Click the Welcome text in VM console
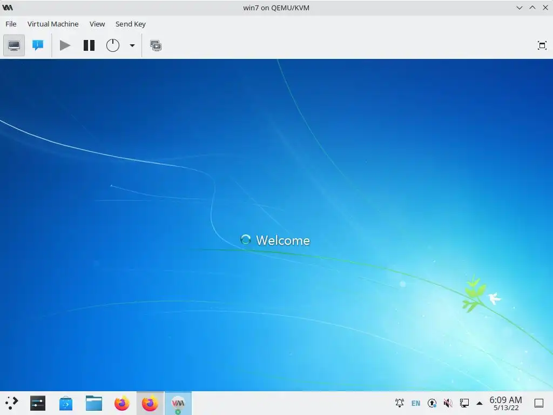The image size is (553, 415). [283, 240]
